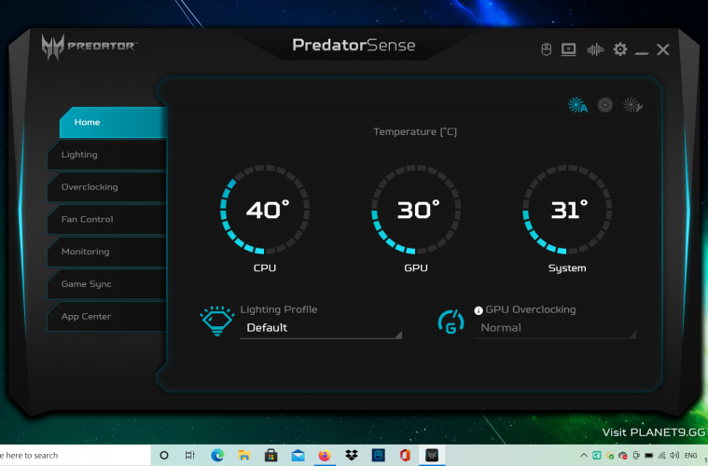Open the Monitoring tab
708x466 pixels.
(107, 252)
